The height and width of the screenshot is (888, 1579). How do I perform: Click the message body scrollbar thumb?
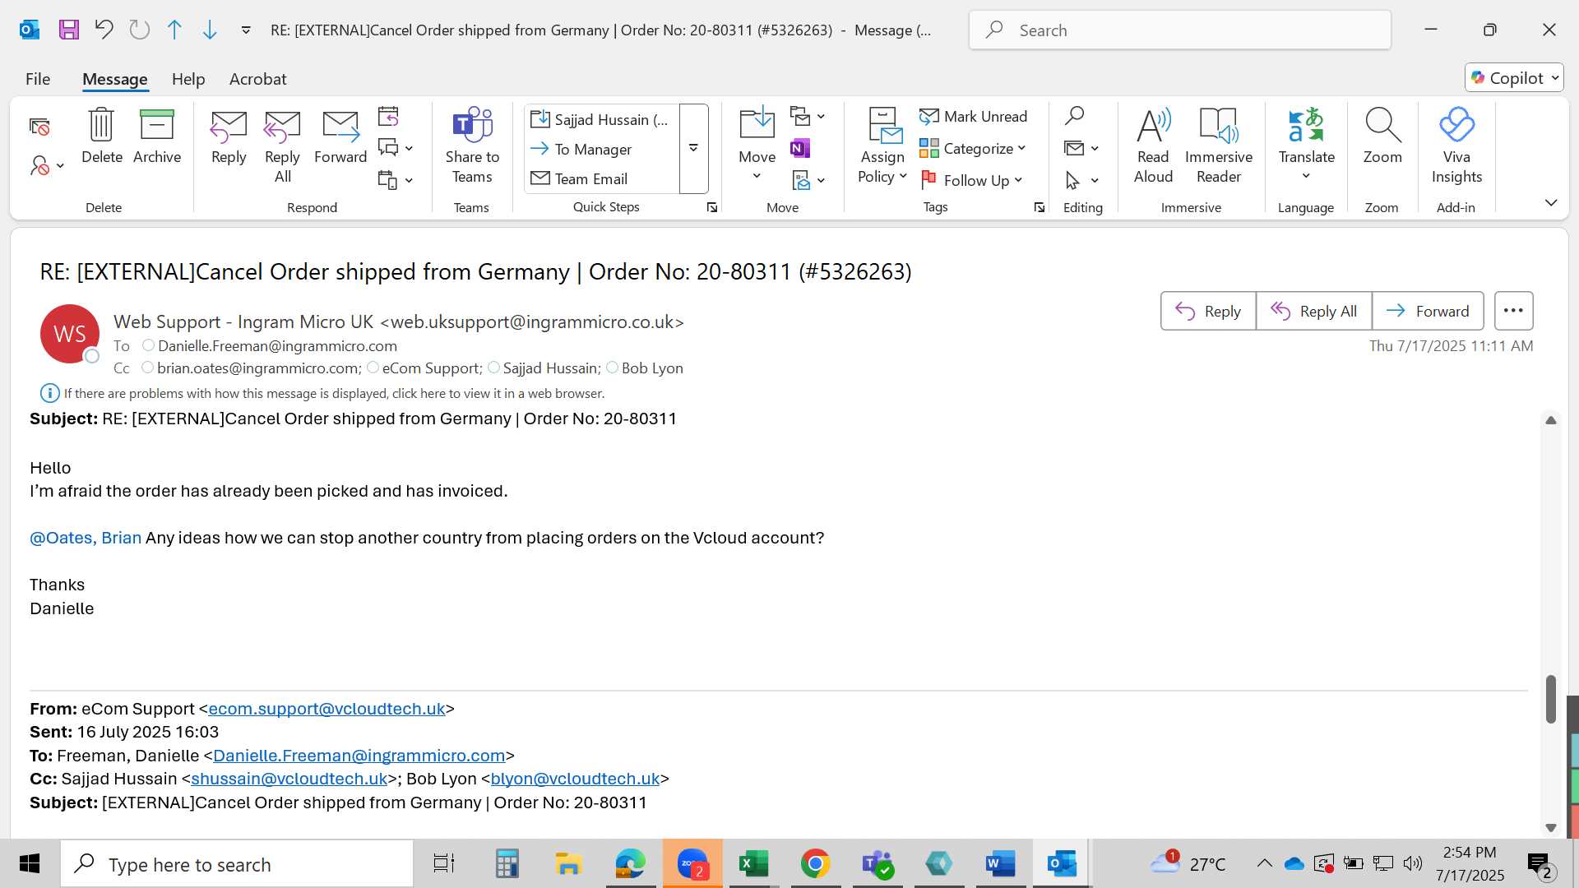pyautogui.click(x=1551, y=699)
